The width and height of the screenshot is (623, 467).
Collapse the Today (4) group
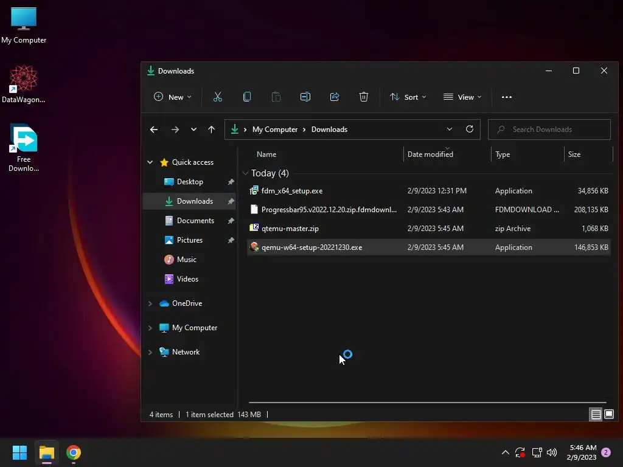point(245,173)
